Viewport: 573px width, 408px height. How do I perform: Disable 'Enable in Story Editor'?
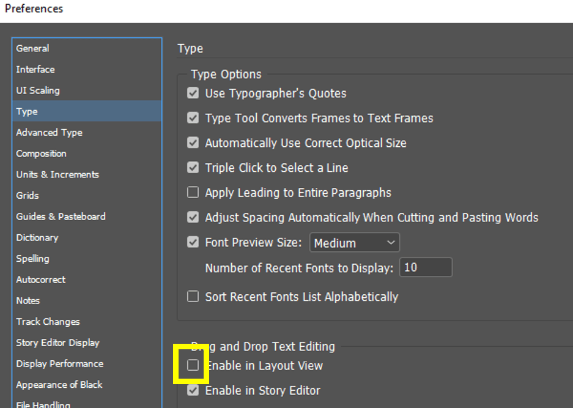pos(193,390)
